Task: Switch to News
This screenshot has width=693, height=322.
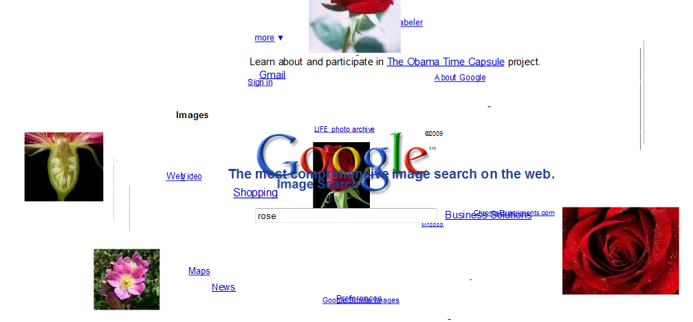Action: pos(223,287)
